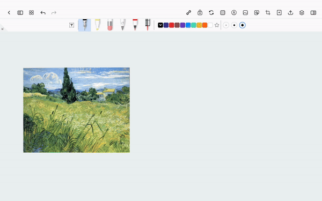
Task: Select the medium stroke size
Action: click(x=234, y=25)
